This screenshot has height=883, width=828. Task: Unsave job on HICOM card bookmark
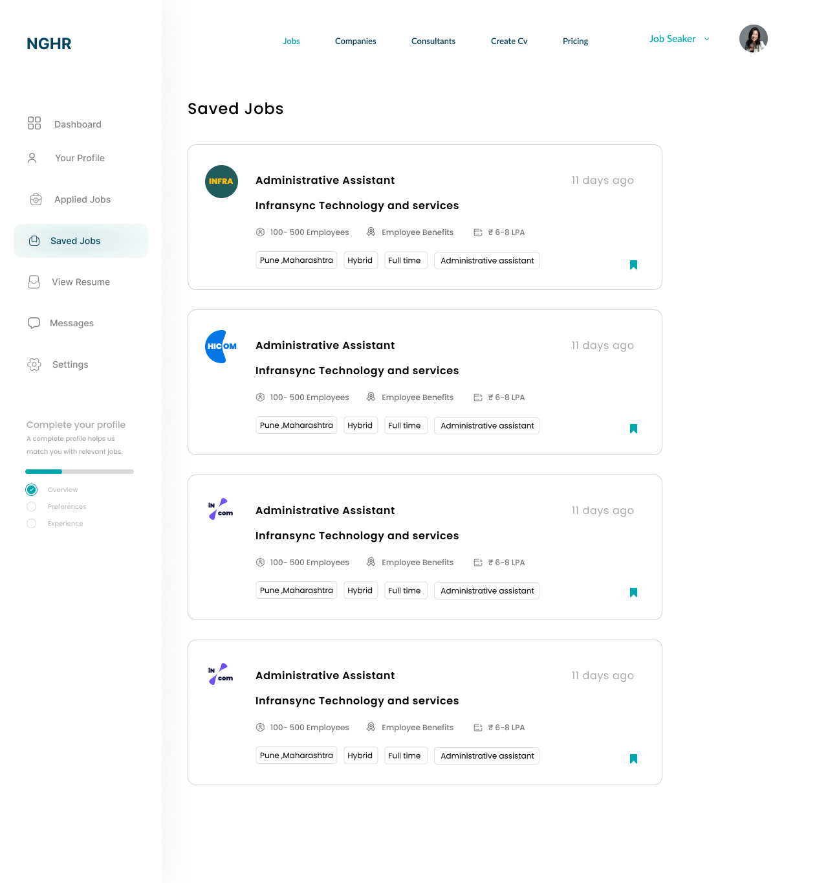point(634,429)
